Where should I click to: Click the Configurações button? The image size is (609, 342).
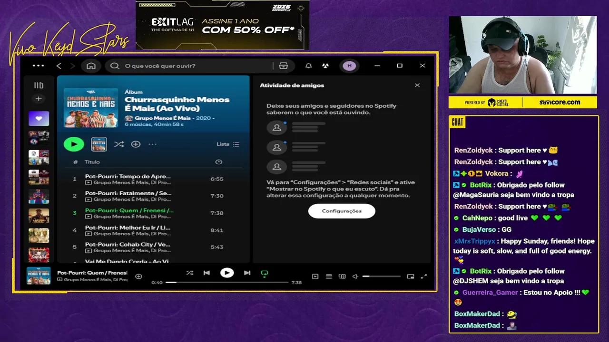click(x=342, y=211)
